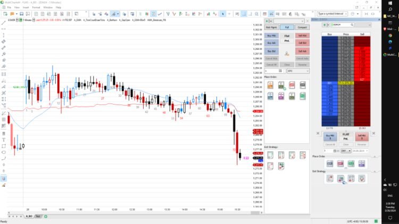
Task: Click the orange Place Order icon
Action: 270,85
